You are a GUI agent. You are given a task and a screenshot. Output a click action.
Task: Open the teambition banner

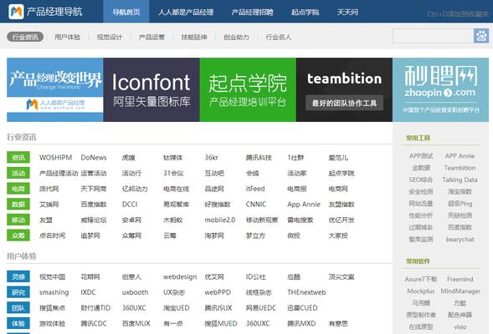pyautogui.click(x=344, y=89)
